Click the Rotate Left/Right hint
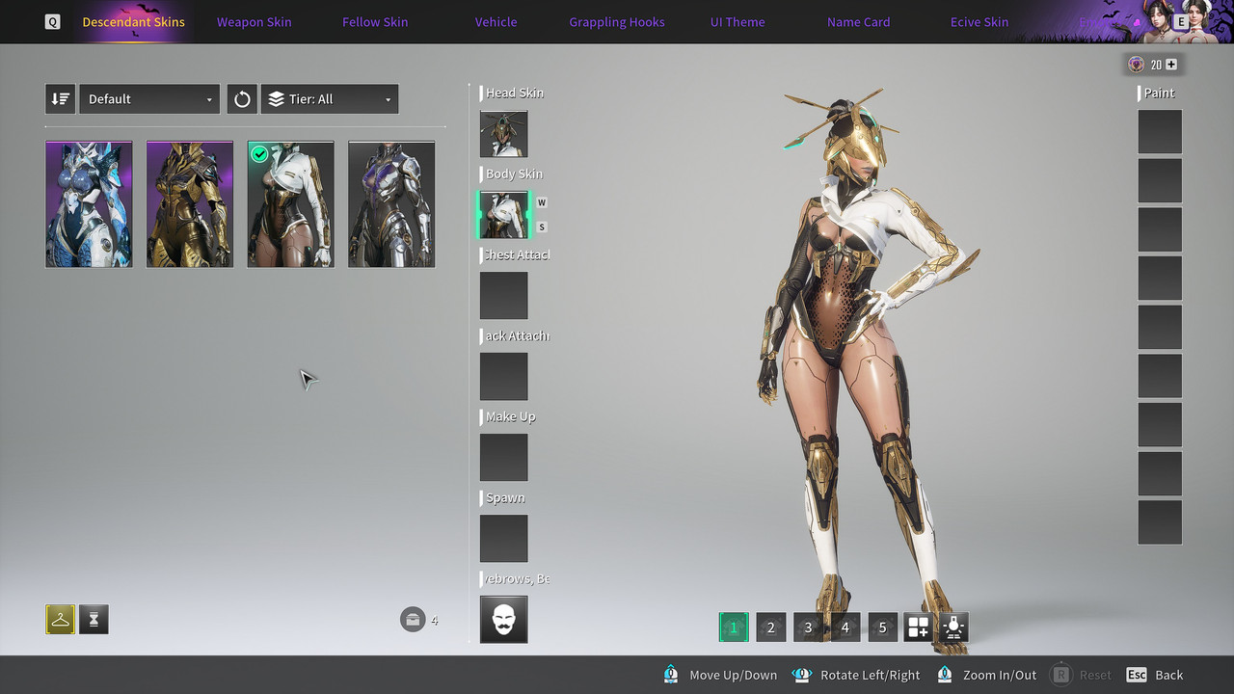 pyautogui.click(x=856, y=675)
